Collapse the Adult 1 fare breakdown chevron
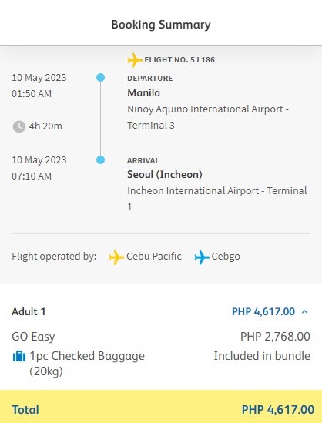322x423 pixels. pyautogui.click(x=305, y=312)
